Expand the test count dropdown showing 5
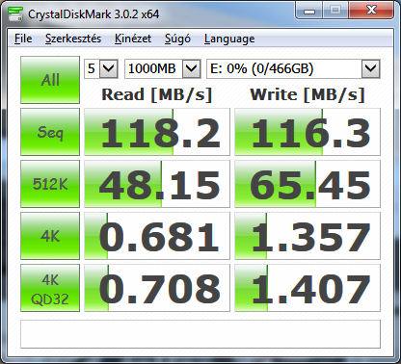 click(x=101, y=68)
